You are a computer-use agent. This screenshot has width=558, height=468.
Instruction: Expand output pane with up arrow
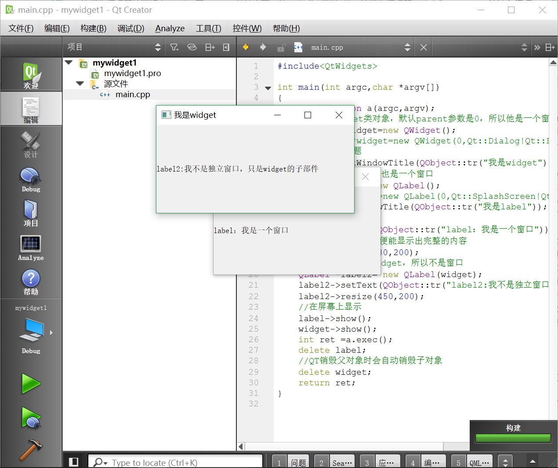point(533,462)
